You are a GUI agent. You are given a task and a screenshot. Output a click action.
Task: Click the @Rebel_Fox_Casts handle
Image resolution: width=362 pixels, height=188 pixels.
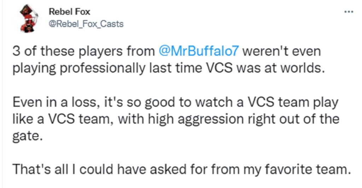(86, 24)
